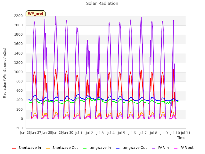205x154 pixels.
Task: Click the red Shortwave In legend swatch
Action: [x=14, y=148]
